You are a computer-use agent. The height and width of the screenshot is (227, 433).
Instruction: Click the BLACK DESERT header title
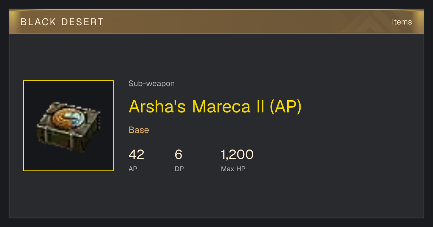[62, 22]
